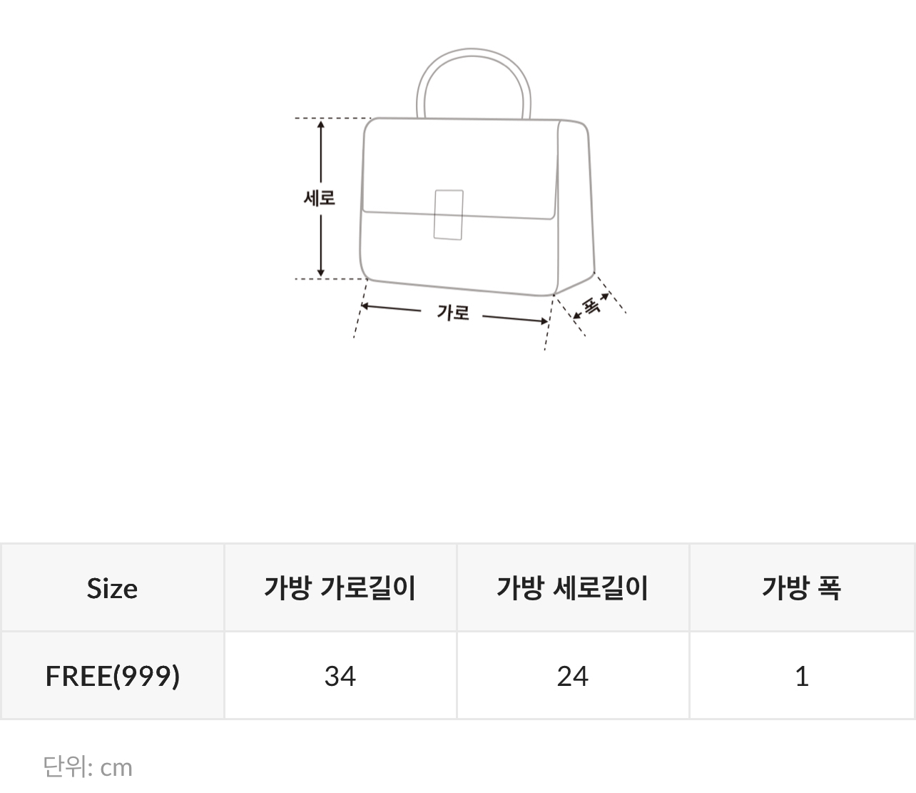The width and height of the screenshot is (916, 793).
Task: Click the FREE(999) size row label
Action: click(112, 675)
